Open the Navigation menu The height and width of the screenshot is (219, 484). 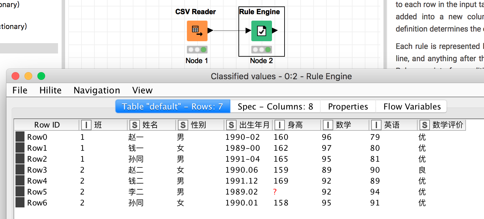click(97, 90)
